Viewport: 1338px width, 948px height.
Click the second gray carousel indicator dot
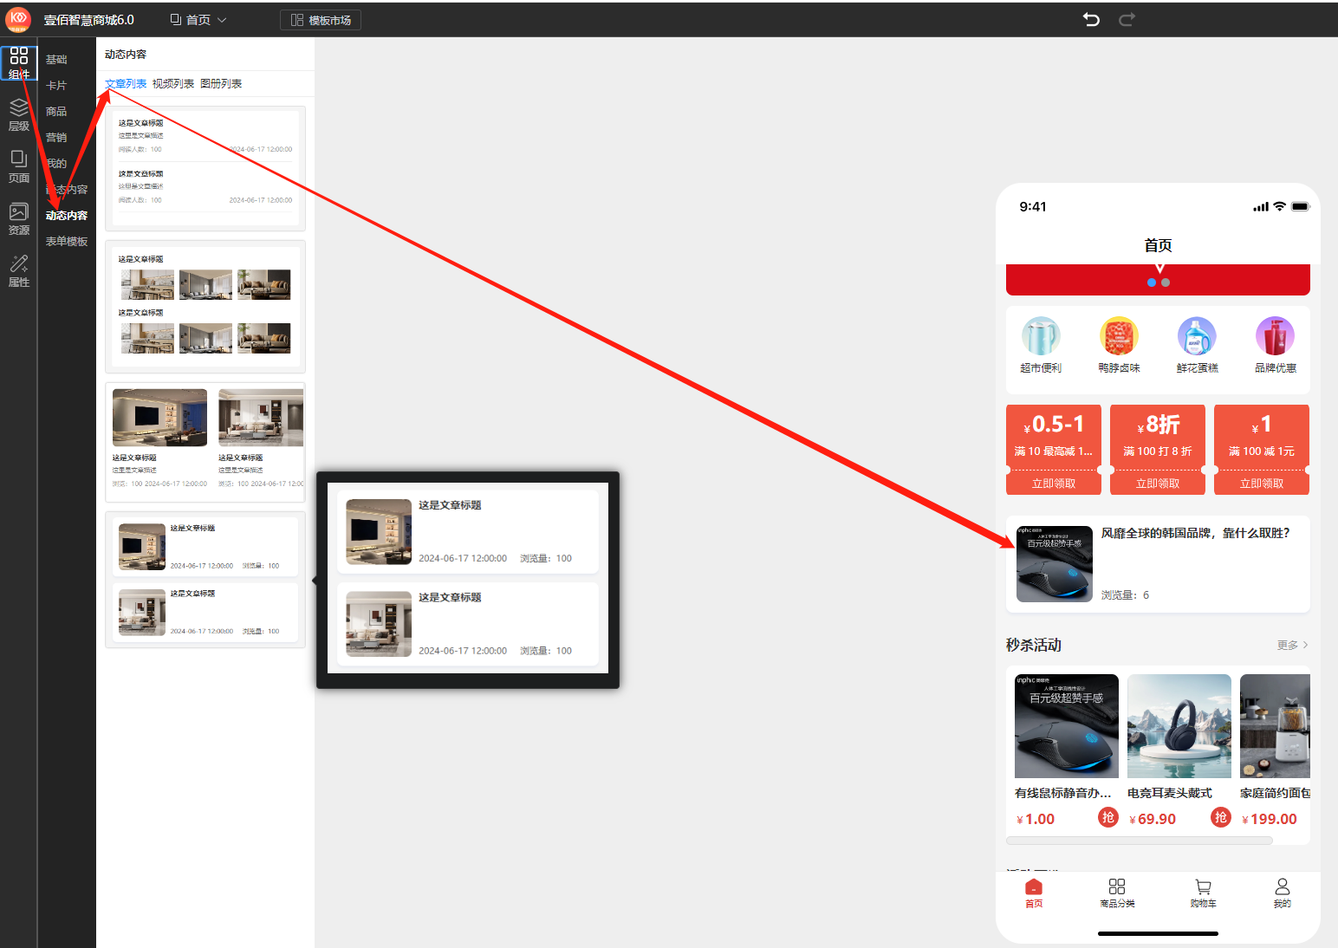[x=1166, y=282]
